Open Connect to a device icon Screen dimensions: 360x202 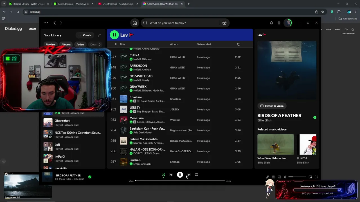[x=279, y=177]
